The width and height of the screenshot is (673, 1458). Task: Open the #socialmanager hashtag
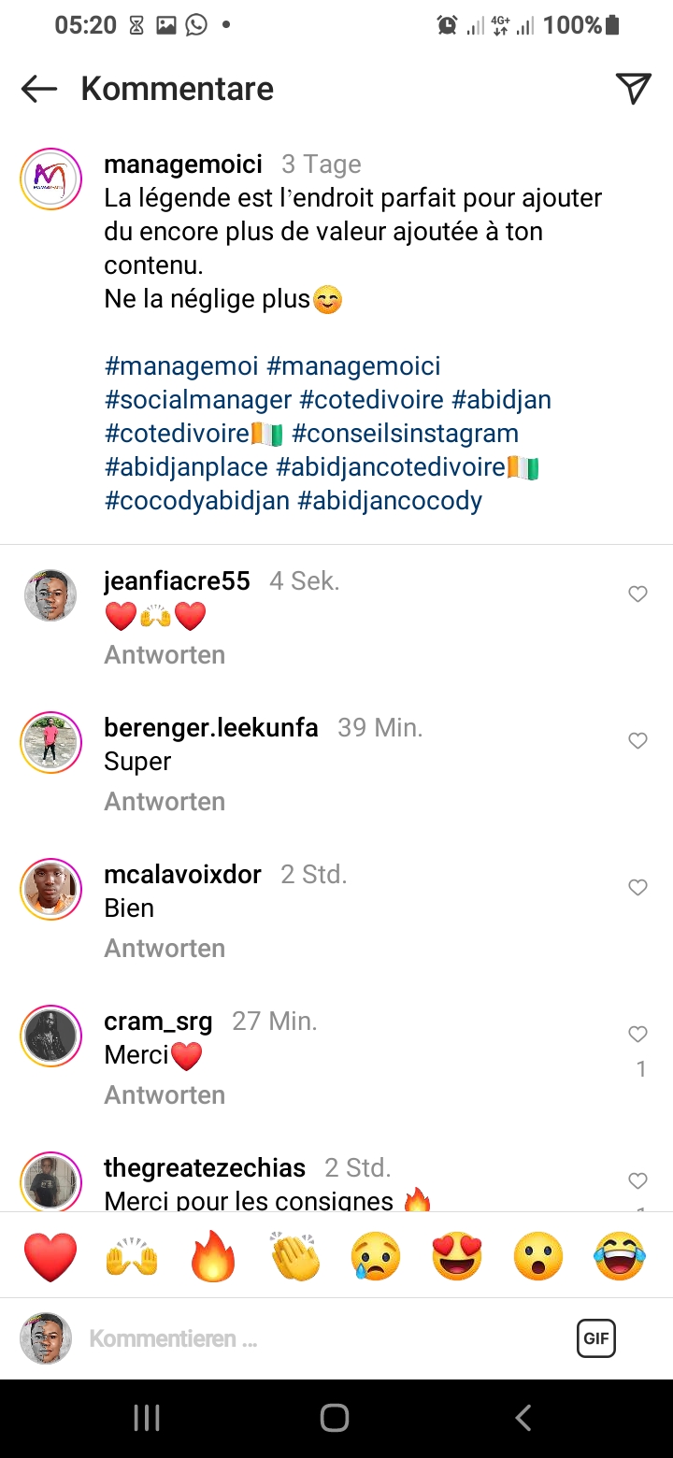pos(198,400)
